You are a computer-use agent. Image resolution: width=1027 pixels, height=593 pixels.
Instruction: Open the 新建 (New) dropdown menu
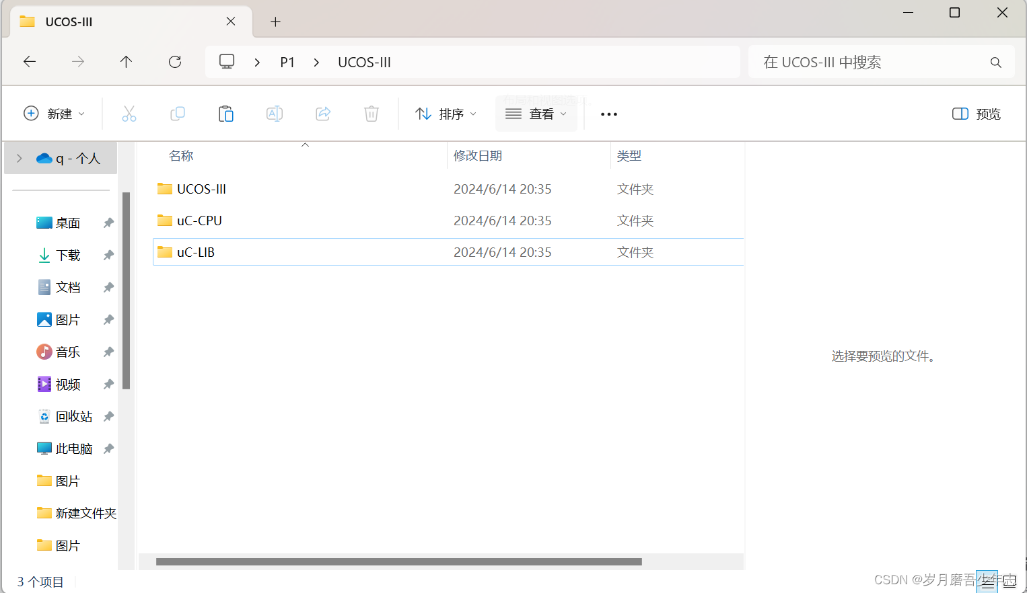tap(54, 114)
